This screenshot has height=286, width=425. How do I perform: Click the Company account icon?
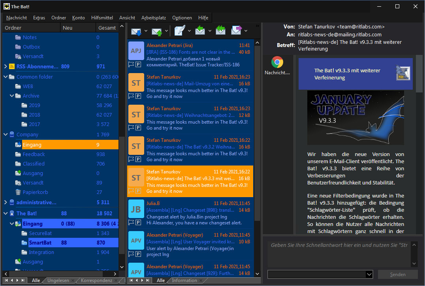click(12, 134)
